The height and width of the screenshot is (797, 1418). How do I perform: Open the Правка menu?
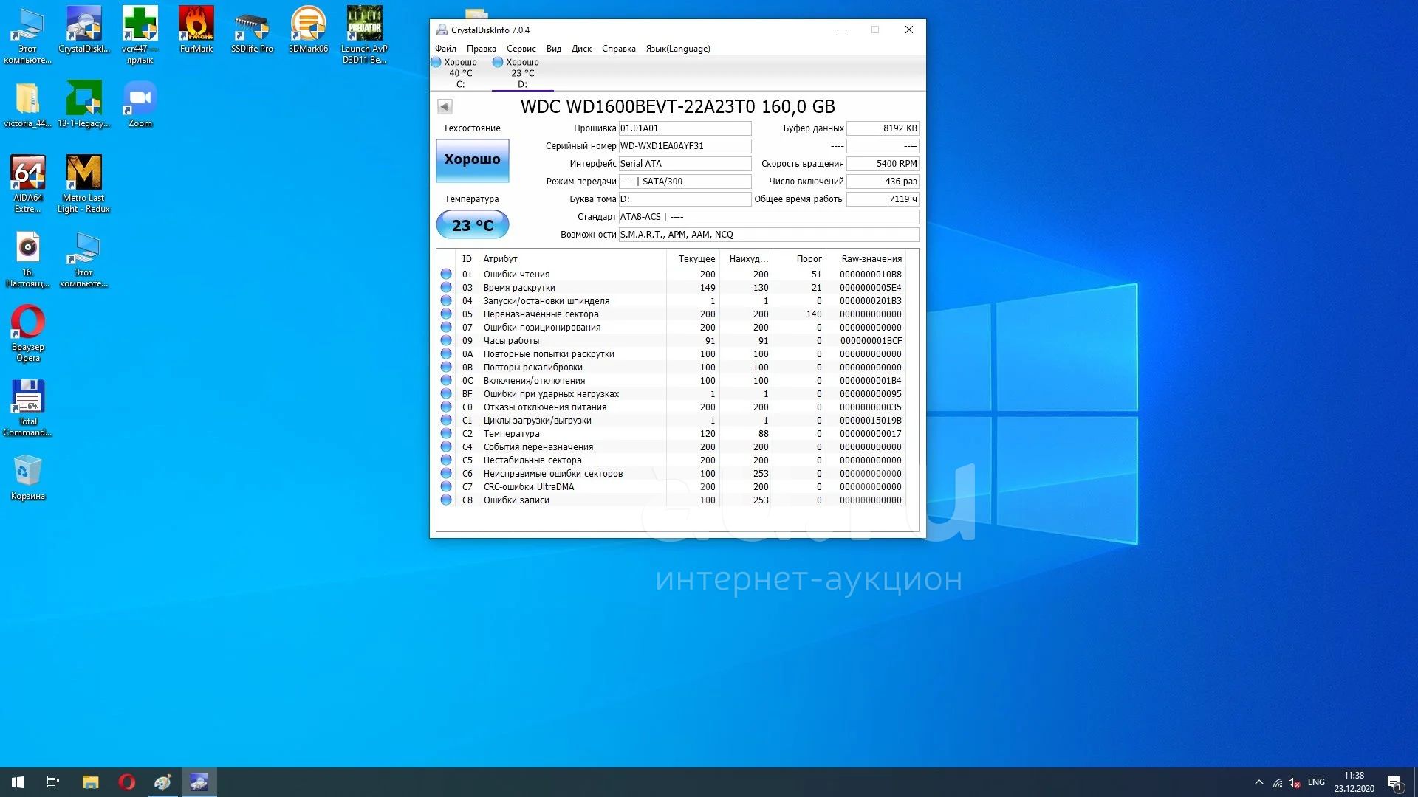tap(481, 49)
